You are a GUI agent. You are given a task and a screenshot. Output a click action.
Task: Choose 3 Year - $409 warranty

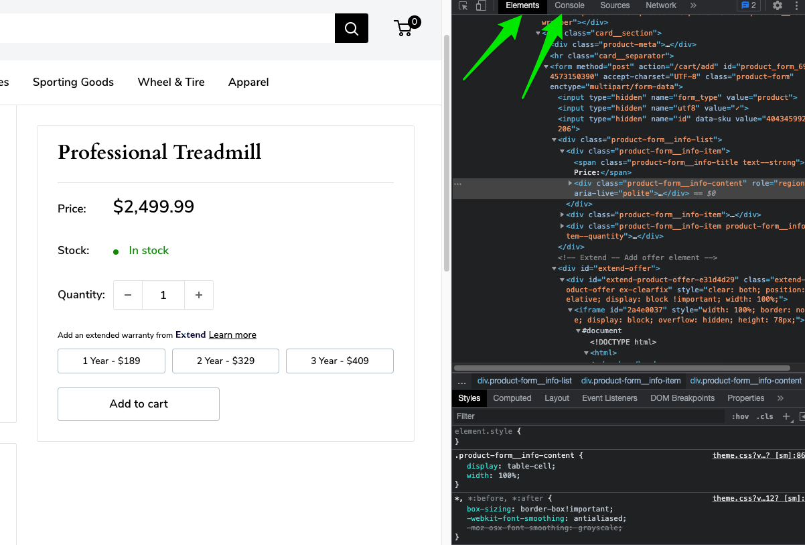(x=340, y=361)
